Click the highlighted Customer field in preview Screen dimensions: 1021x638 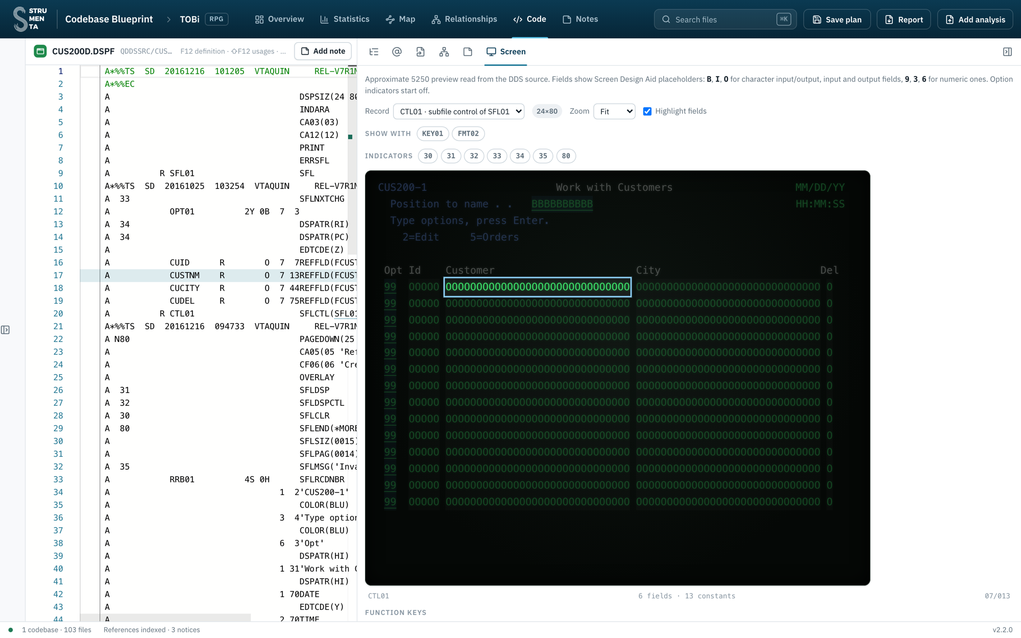click(x=538, y=287)
